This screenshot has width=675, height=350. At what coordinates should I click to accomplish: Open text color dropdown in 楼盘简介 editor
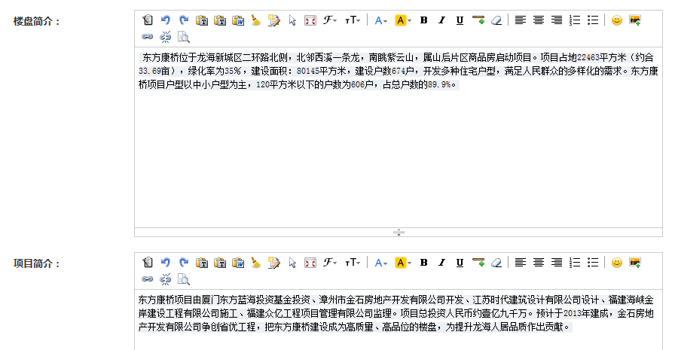click(380, 20)
